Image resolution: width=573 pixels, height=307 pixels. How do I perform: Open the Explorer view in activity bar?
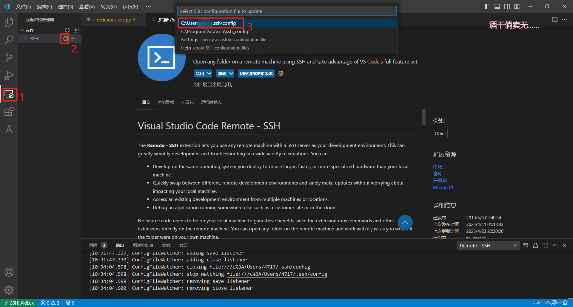click(9, 22)
